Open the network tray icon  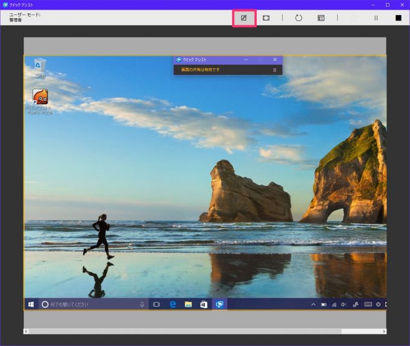pyautogui.click(x=334, y=304)
